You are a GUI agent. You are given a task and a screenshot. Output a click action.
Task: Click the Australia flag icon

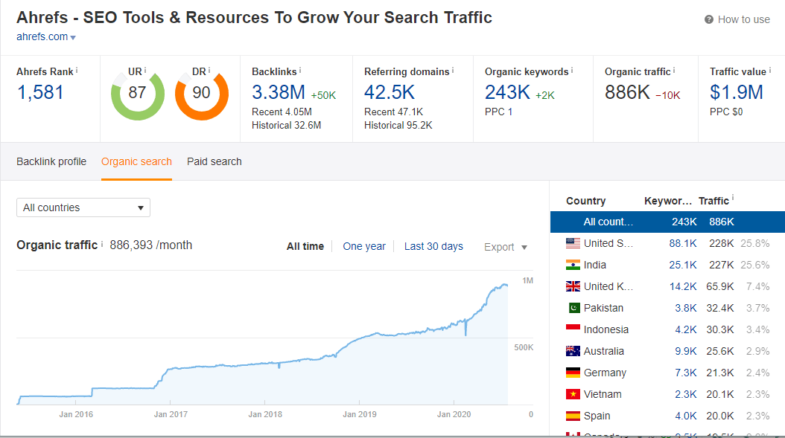573,350
